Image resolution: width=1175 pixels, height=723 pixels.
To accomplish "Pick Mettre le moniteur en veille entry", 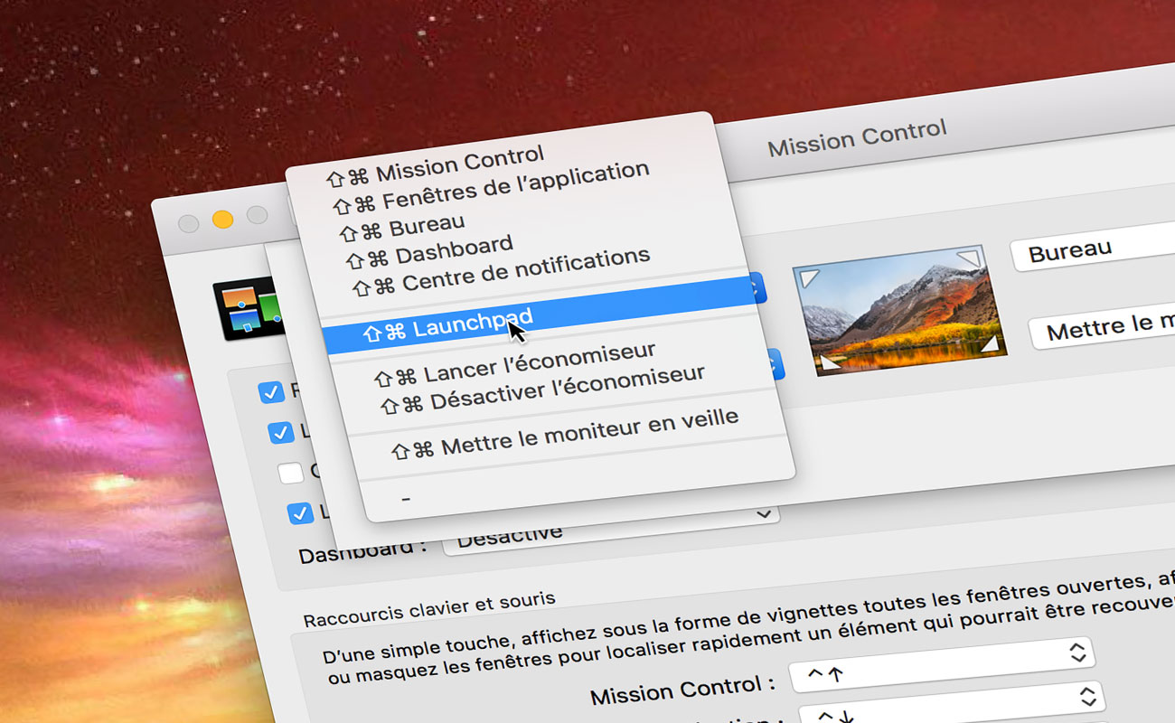I will tap(567, 433).
